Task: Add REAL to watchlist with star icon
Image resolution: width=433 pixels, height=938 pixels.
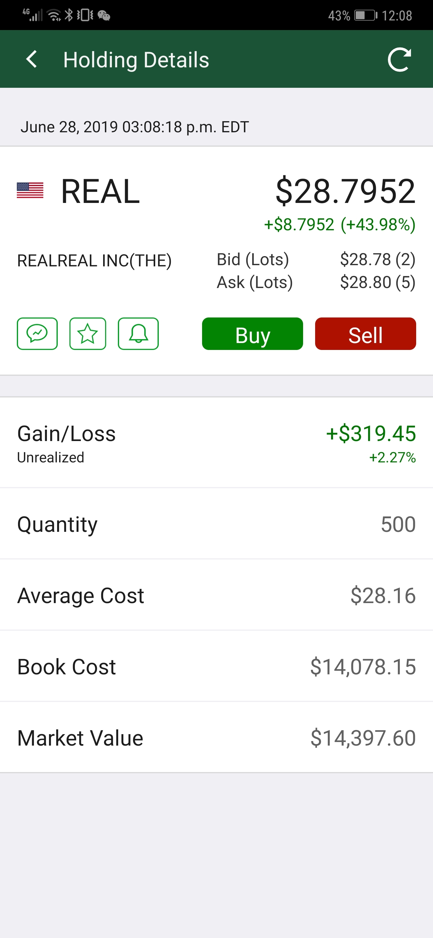Action: coord(88,333)
